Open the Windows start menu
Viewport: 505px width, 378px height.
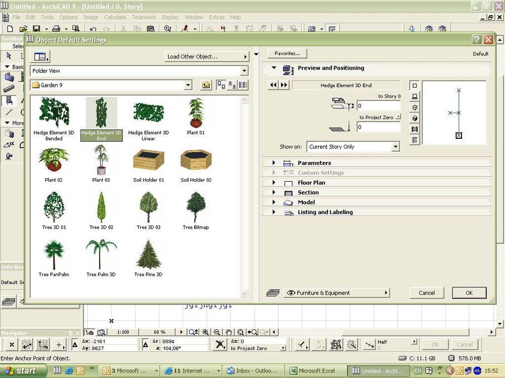23,370
